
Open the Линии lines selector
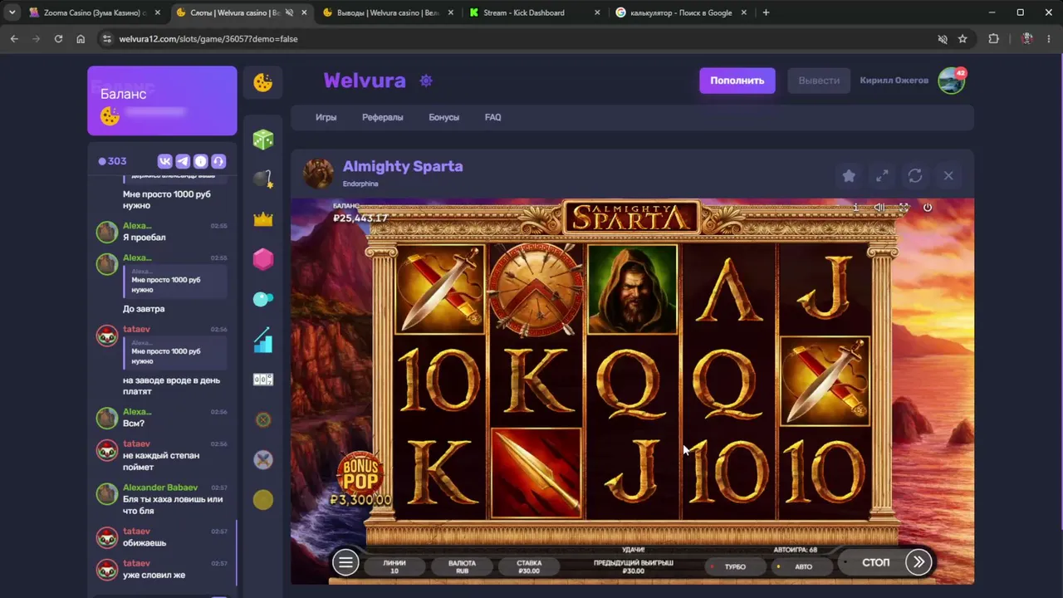tap(394, 566)
